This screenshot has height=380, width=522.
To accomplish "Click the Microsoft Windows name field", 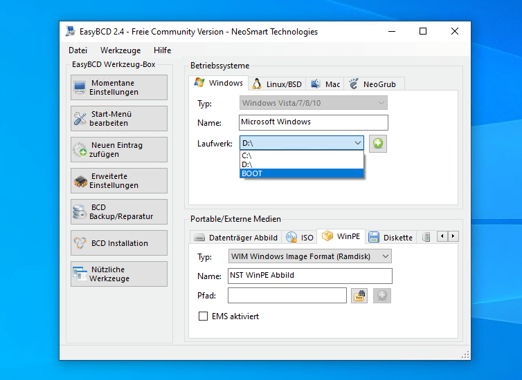I will (x=313, y=122).
